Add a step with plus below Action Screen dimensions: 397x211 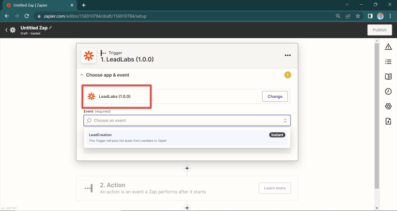click(x=187, y=208)
